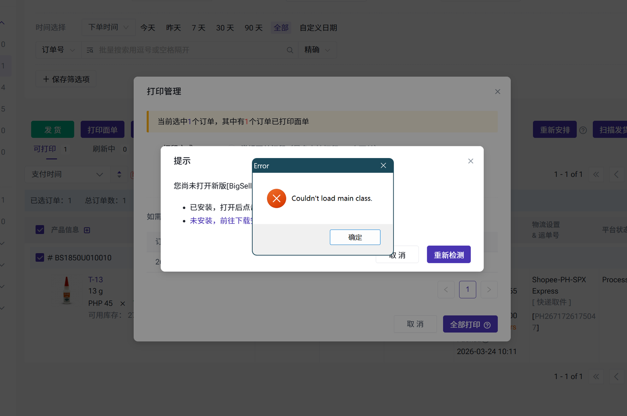Select the 90 天 time filter
Image resolution: width=627 pixels, height=416 pixels.
coord(254,28)
